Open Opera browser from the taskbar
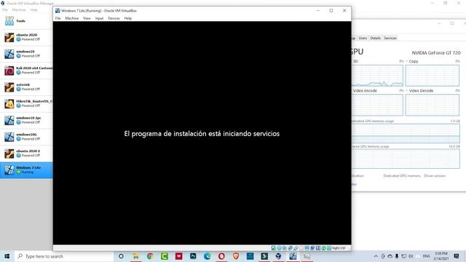466x262 pixels. click(x=221, y=256)
